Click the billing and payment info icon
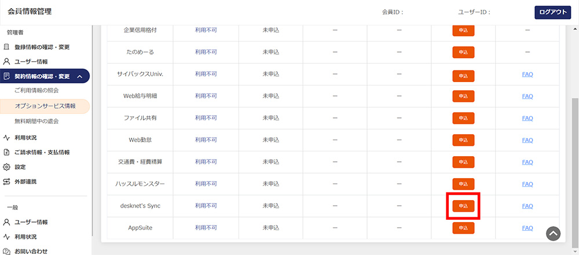 coord(7,152)
